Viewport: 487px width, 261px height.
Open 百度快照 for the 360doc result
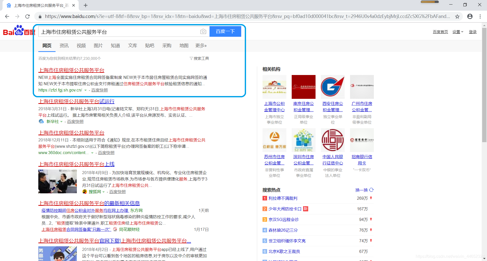[106, 153]
